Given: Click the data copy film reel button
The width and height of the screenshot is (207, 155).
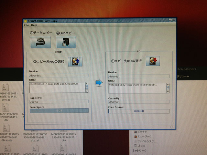Looking at the screenshot, I should [x=41, y=42].
